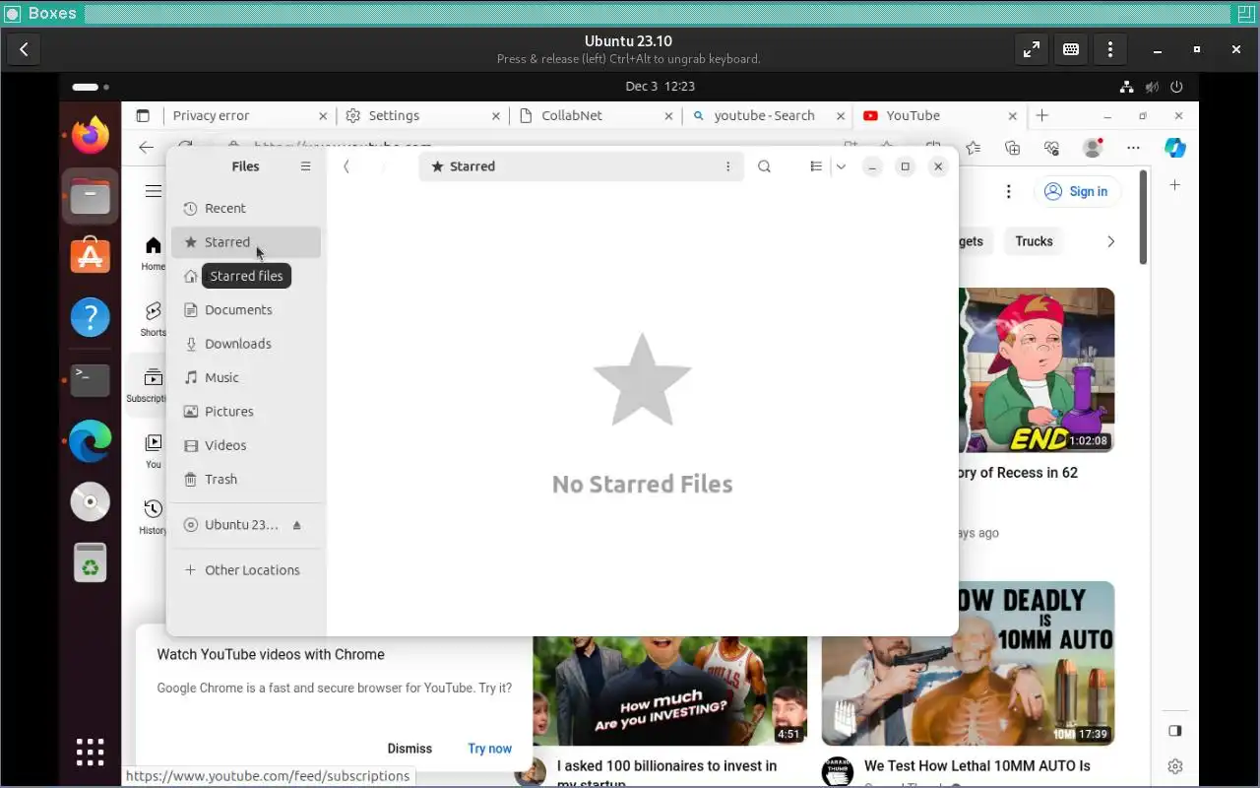The height and width of the screenshot is (788, 1260).
Task: Show more YouTube filter chips with the arrow
Action: pos(1110,241)
